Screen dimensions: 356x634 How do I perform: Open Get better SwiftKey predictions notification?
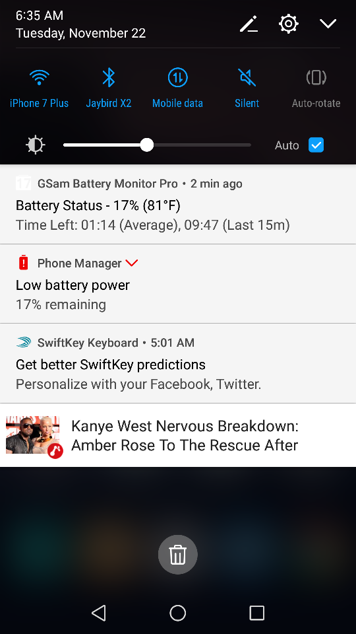click(178, 363)
